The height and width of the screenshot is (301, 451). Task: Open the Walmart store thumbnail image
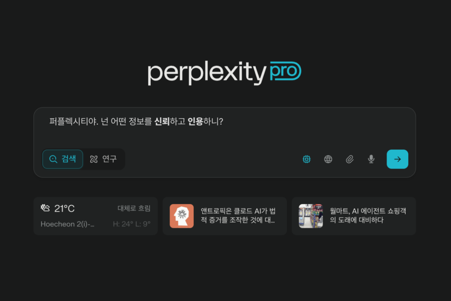point(311,216)
